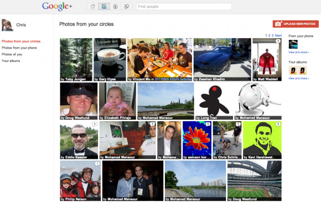Focus the Find people search box
This screenshot has height=202, width=321.
184,7
